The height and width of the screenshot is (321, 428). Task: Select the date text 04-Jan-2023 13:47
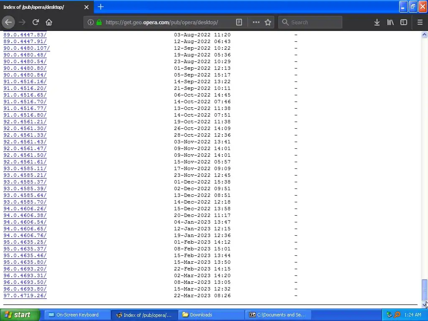pos(202,222)
